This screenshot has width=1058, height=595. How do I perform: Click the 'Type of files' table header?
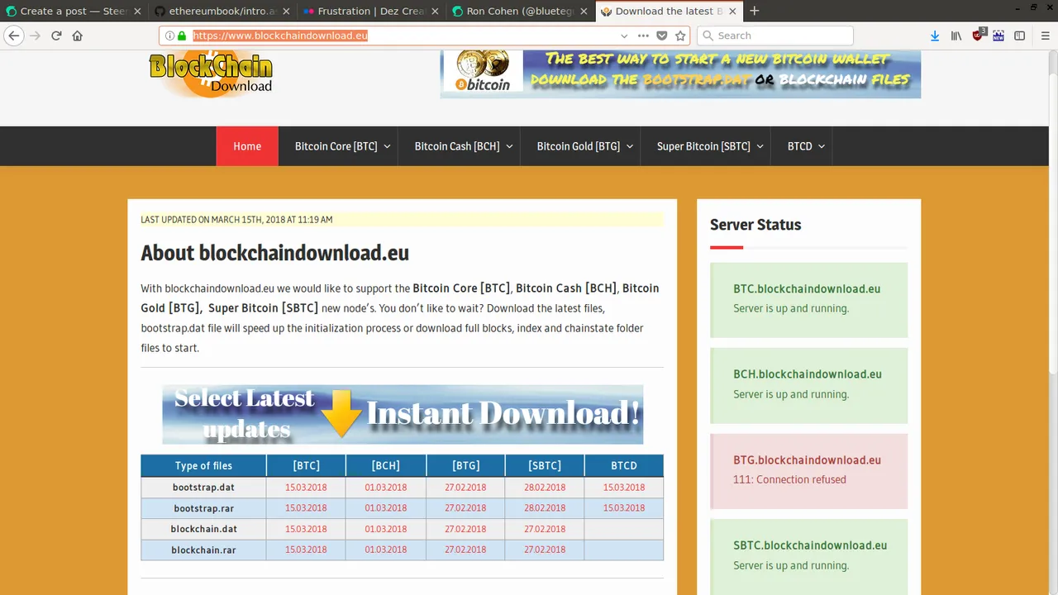tap(203, 465)
